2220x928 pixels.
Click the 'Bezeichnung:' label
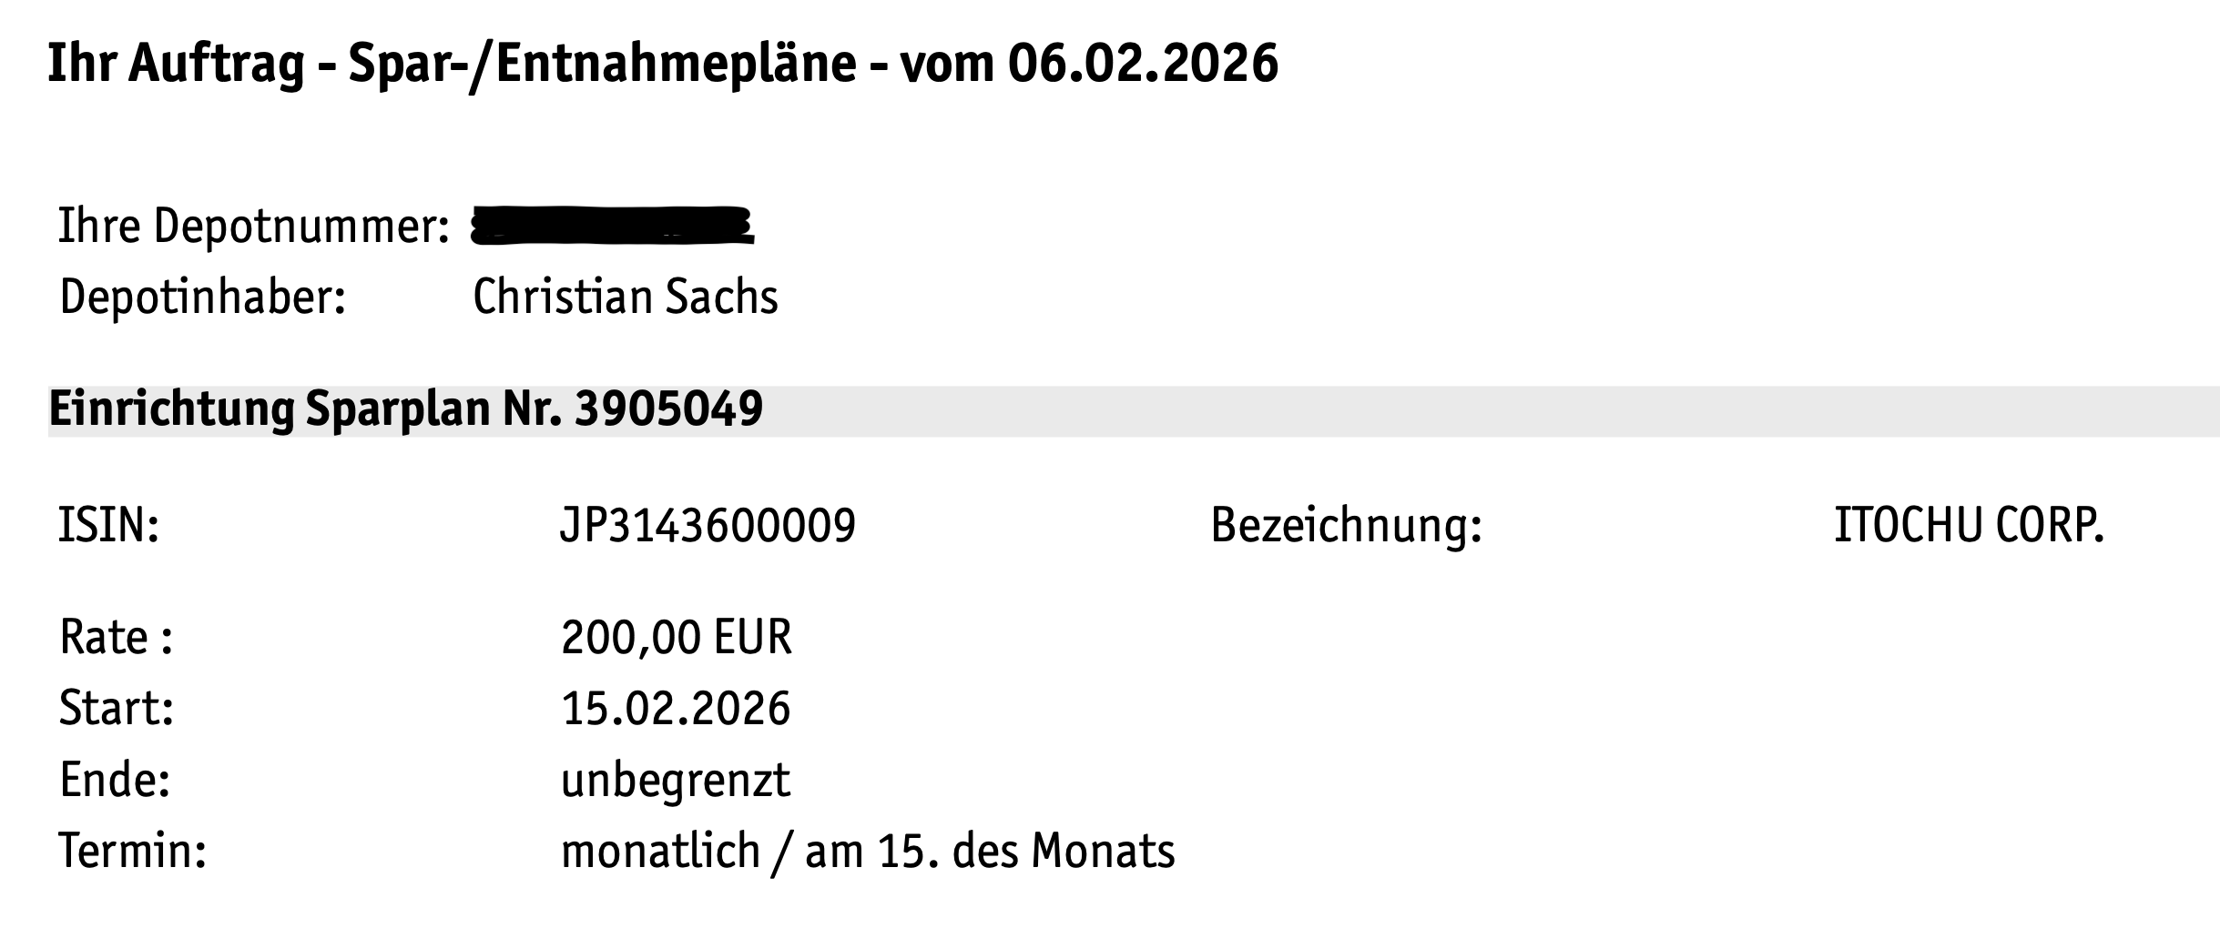pos(1346,526)
